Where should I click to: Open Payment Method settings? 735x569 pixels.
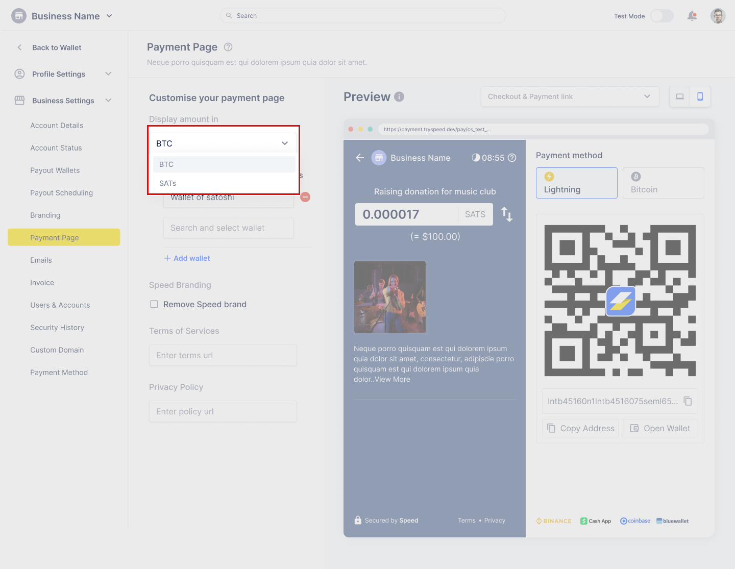pos(59,373)
